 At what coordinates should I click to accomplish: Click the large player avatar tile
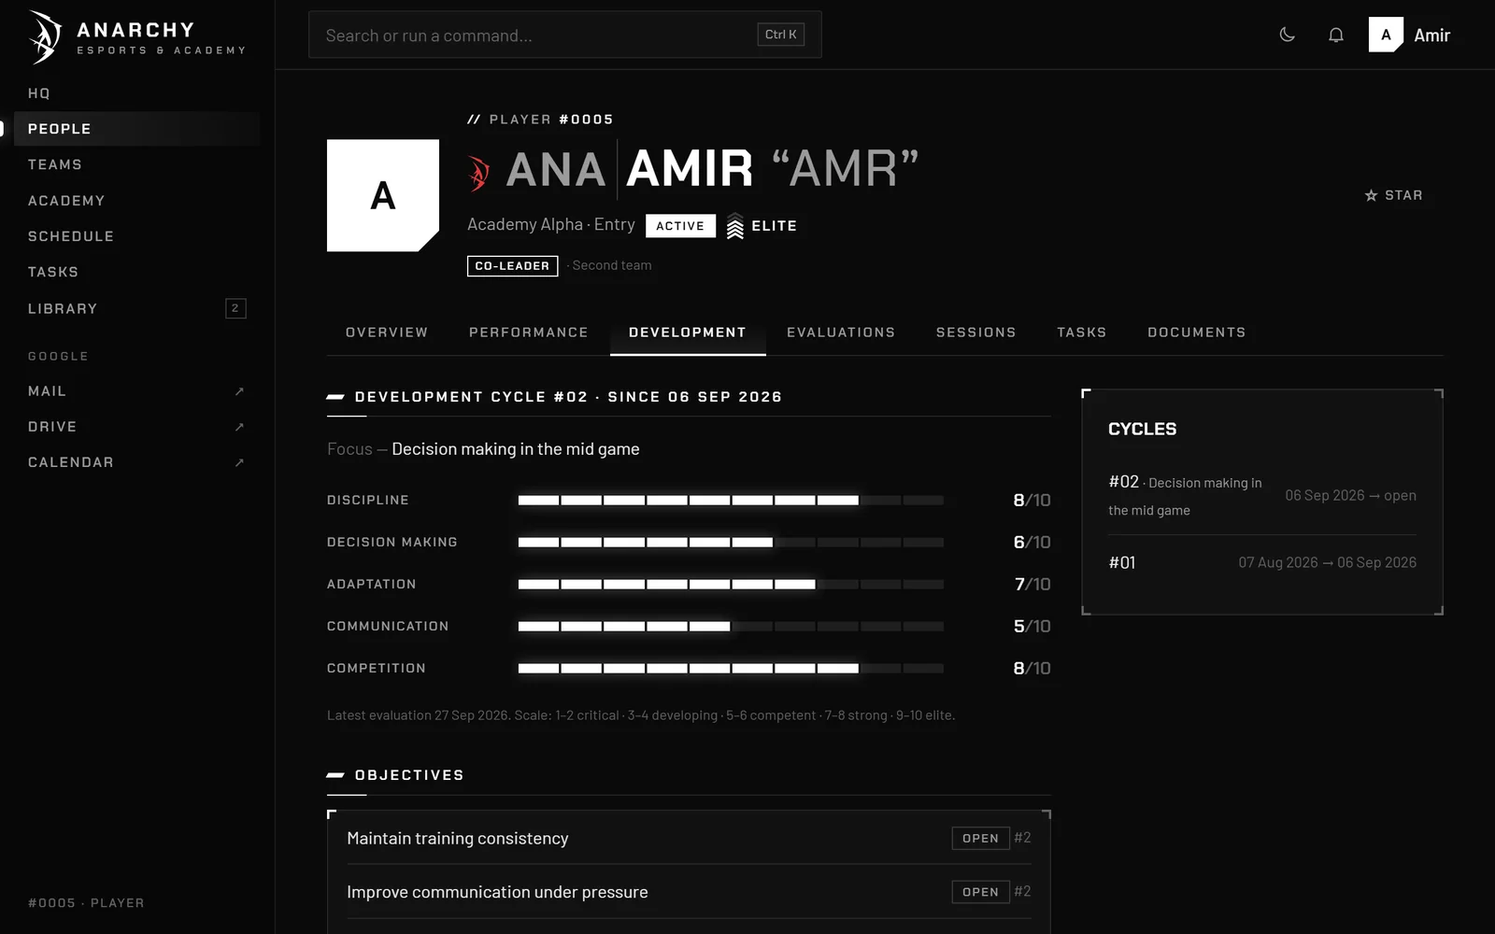click(383, 195)
